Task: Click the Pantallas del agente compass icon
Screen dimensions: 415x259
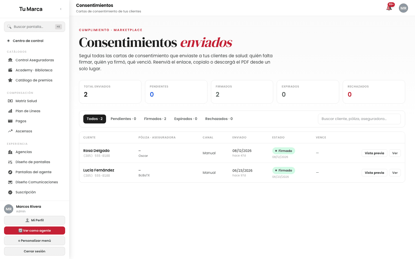Action: point(10,172)
